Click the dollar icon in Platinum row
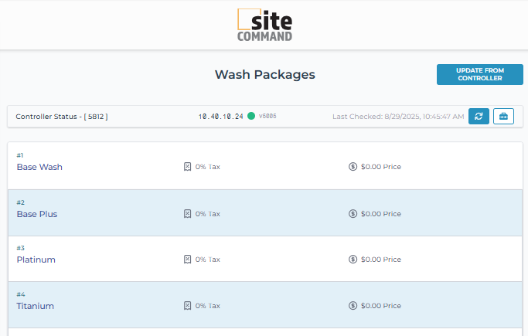Image resolution: width=528 pixels, height=336 pixels. tap(353, 260)
